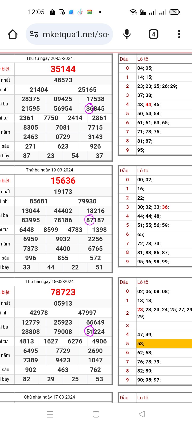
Task: Tap second prize number 25165
Action: 87,90
